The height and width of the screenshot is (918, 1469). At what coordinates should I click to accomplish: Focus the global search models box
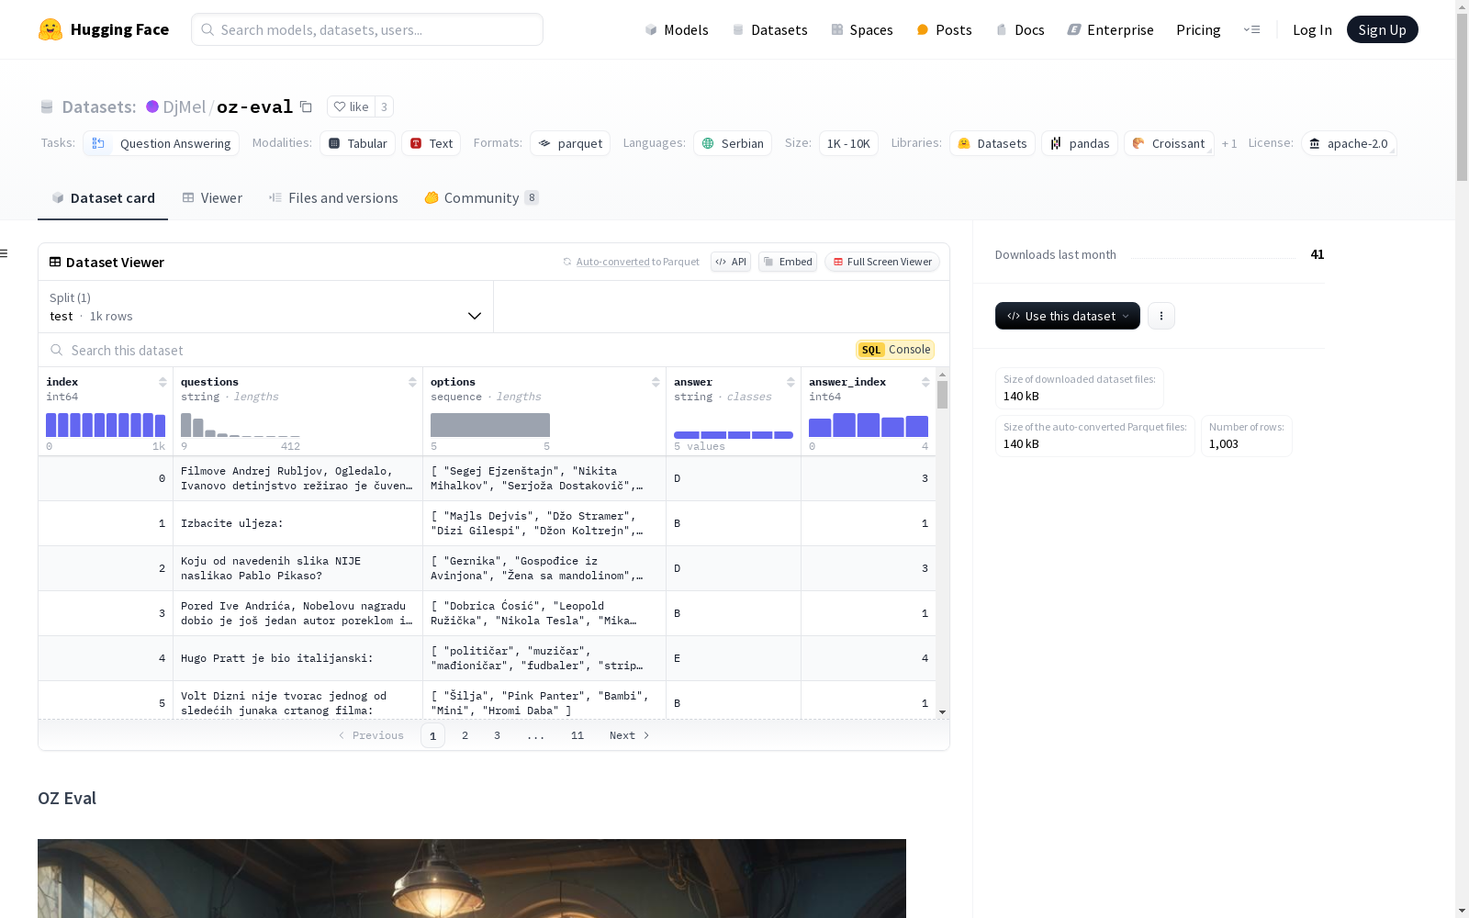[x=367, y=29]
